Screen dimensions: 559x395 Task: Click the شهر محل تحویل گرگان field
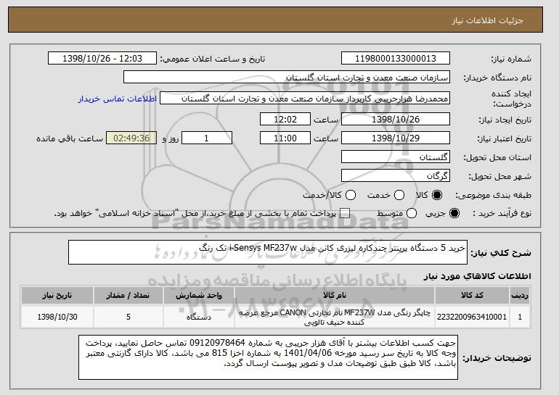pos(396,176)
